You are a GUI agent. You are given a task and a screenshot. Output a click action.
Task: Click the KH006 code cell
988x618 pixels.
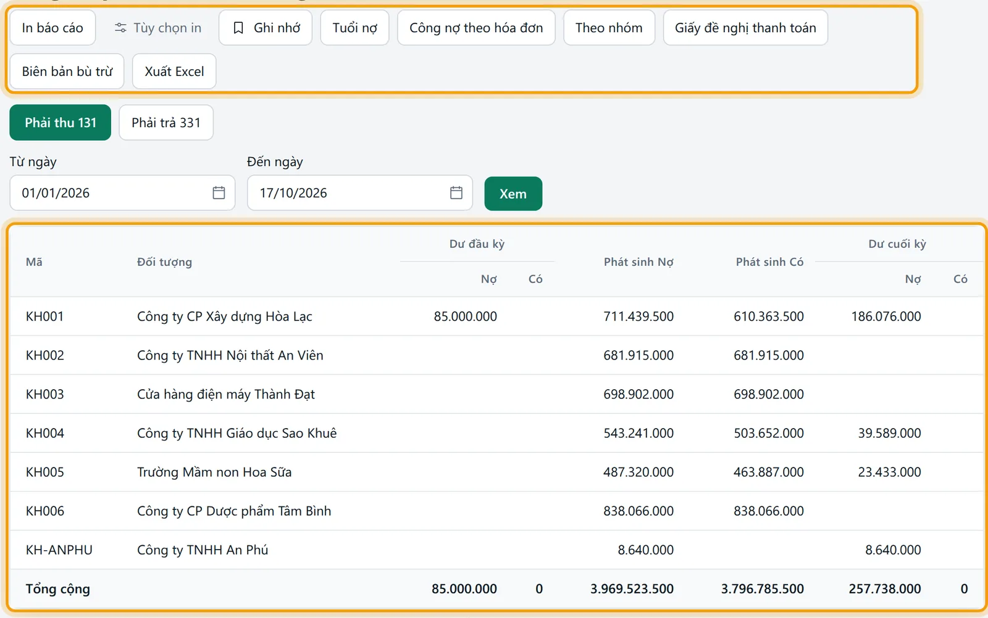45,511
